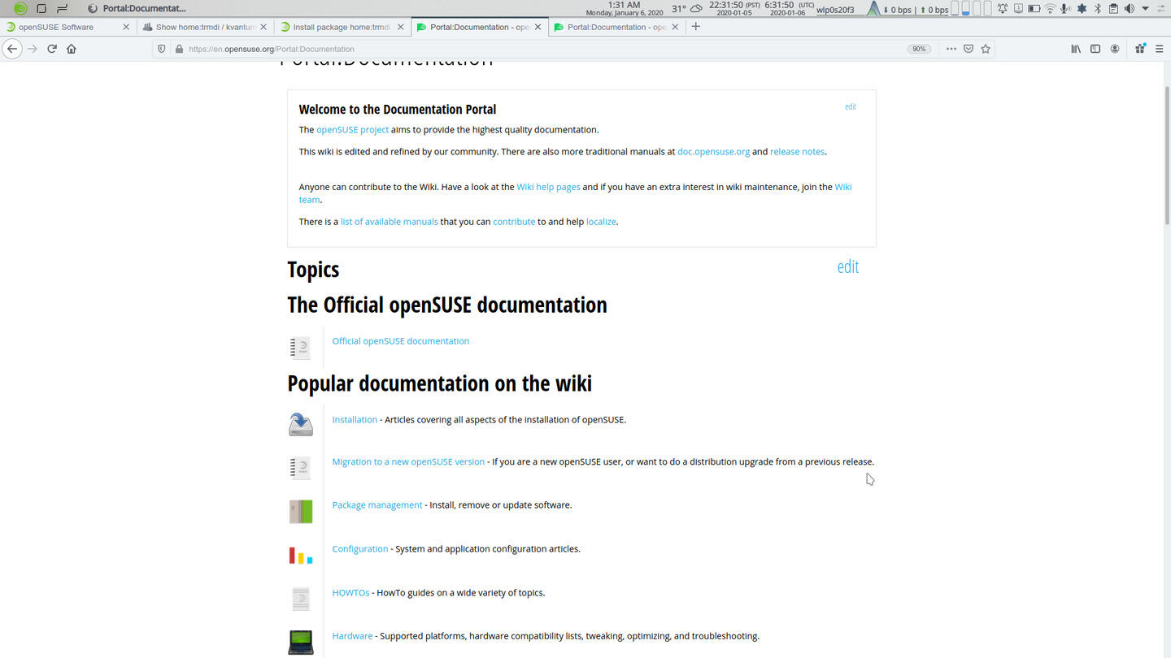Click the Installation disk icon

click(x=301, y=424)
